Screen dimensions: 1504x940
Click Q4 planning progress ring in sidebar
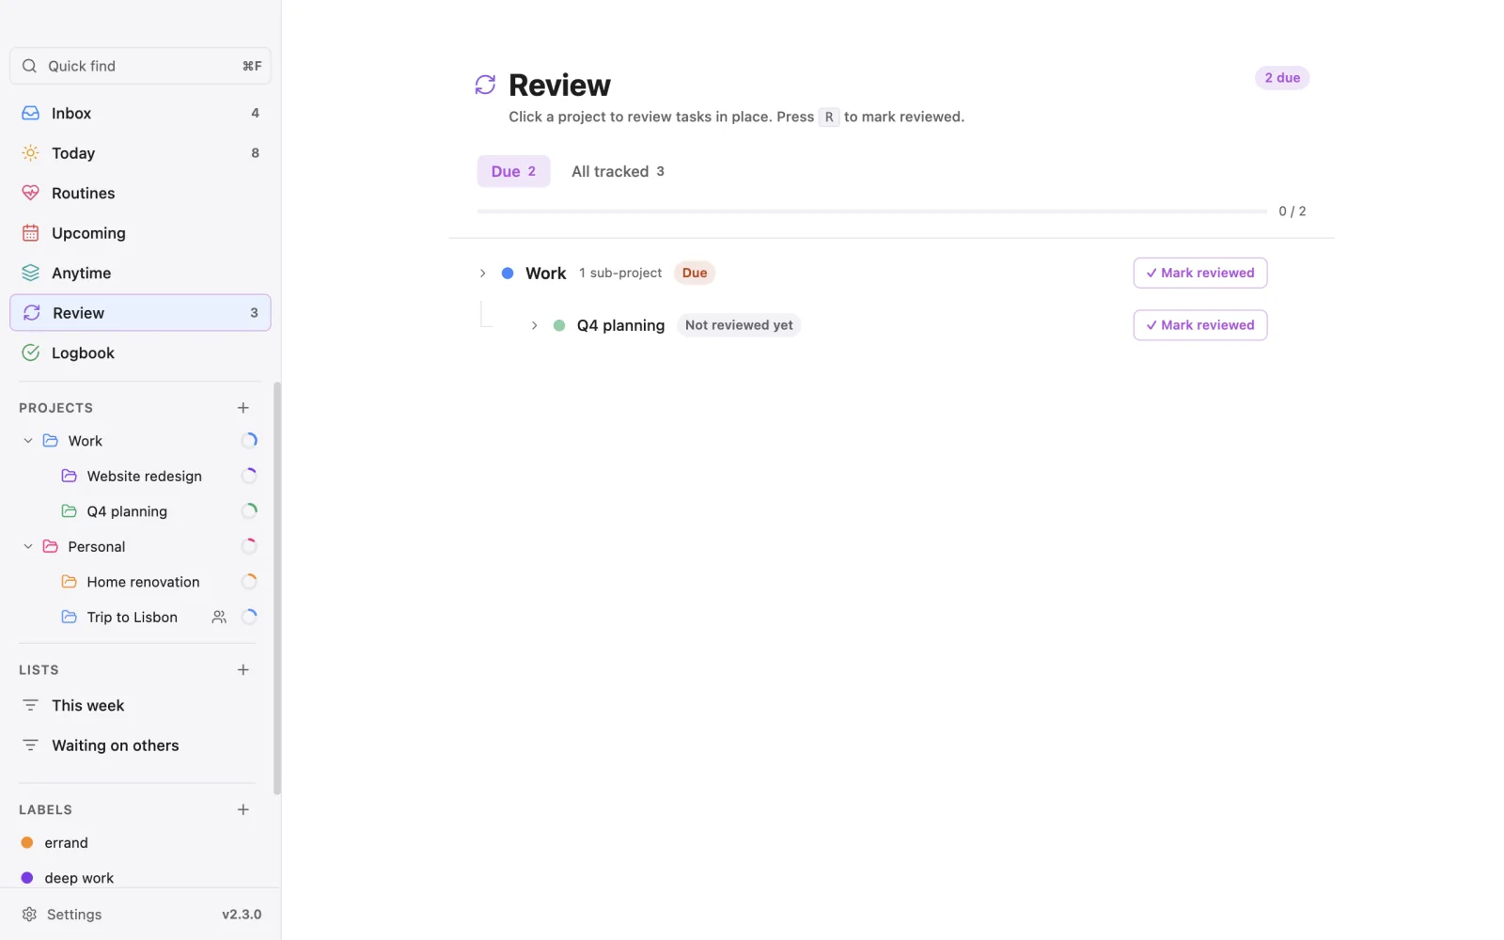(249, 511)
